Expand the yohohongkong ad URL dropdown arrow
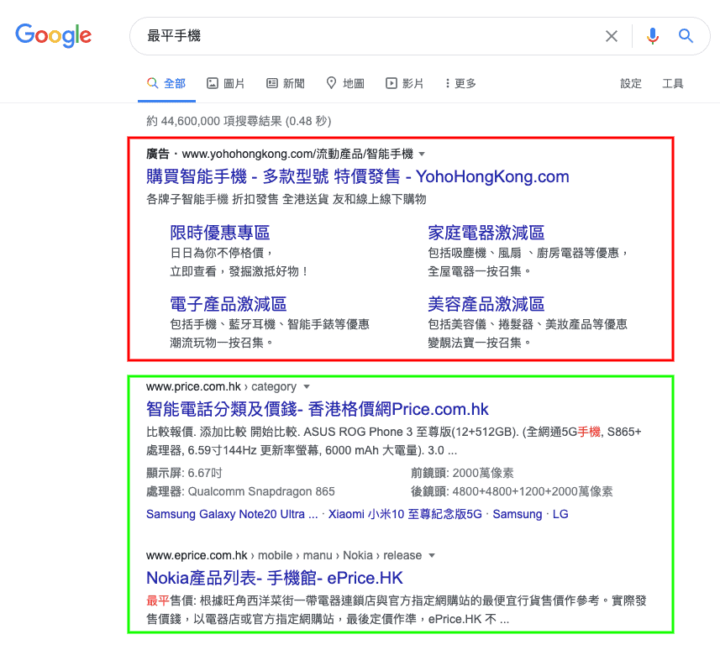The width and height of the screenshot is (720, 645). pyautogui.click(x=422, y=155)
